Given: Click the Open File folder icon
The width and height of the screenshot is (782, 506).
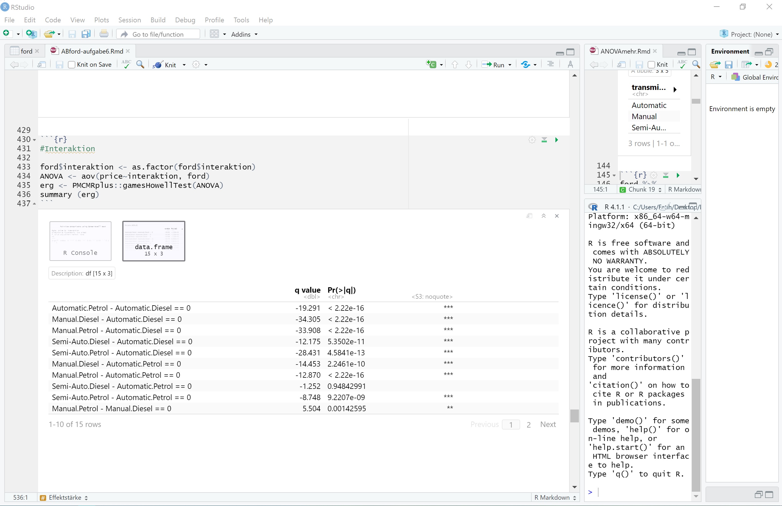Looking at the screenshot, I should coord(50,34).
